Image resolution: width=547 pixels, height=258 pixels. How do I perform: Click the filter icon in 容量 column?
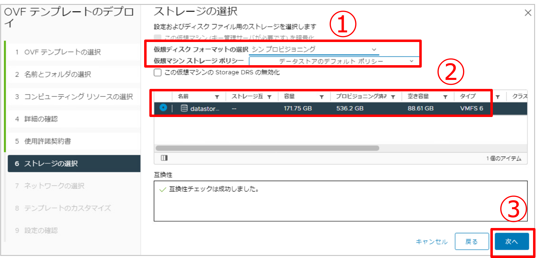(322, 97)
